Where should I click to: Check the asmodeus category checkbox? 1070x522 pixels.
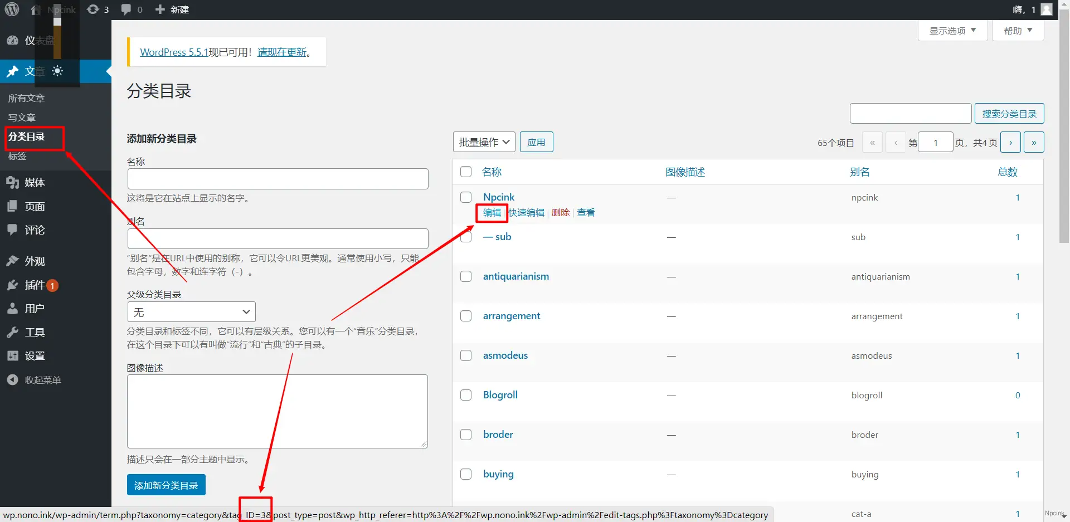[x=466, y=355]
